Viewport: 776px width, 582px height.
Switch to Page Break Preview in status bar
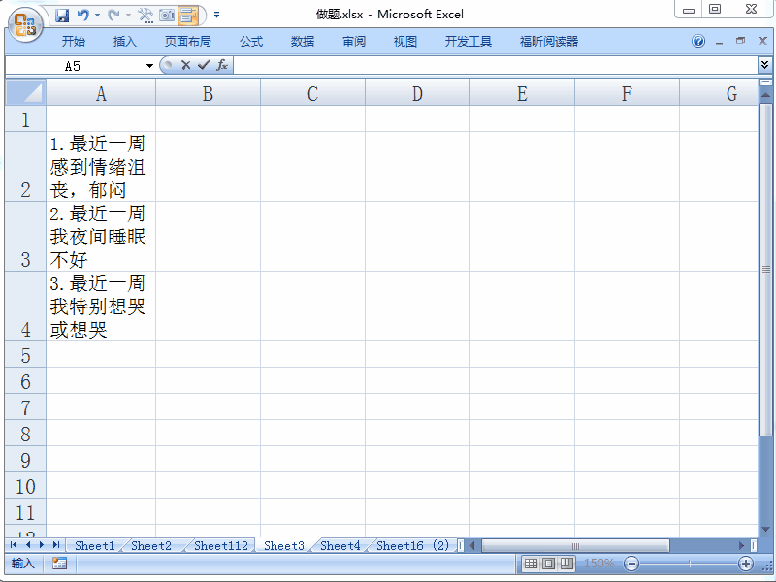[566, 564]
